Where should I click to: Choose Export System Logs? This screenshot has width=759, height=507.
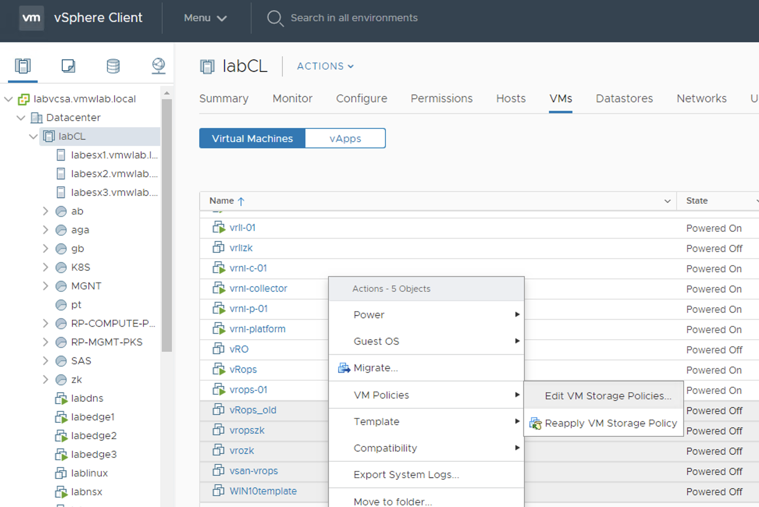pos(426,475)
